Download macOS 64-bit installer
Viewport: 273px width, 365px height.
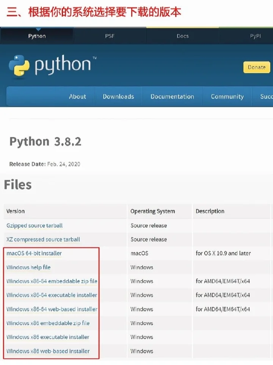[34, 253]
